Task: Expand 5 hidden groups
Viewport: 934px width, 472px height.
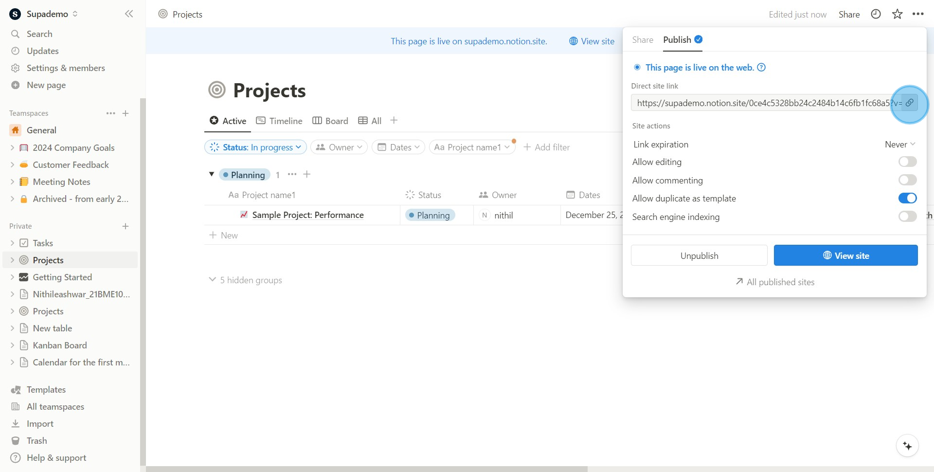Action: (x=246, y=280)
